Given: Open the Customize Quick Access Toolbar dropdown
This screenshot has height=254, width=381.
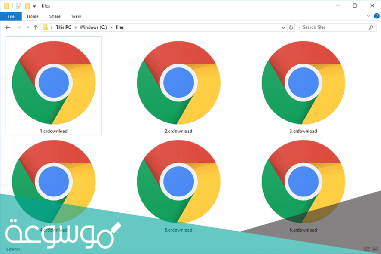Looking at the screenshot, I should pyautogui.click(x=35, y=6).
